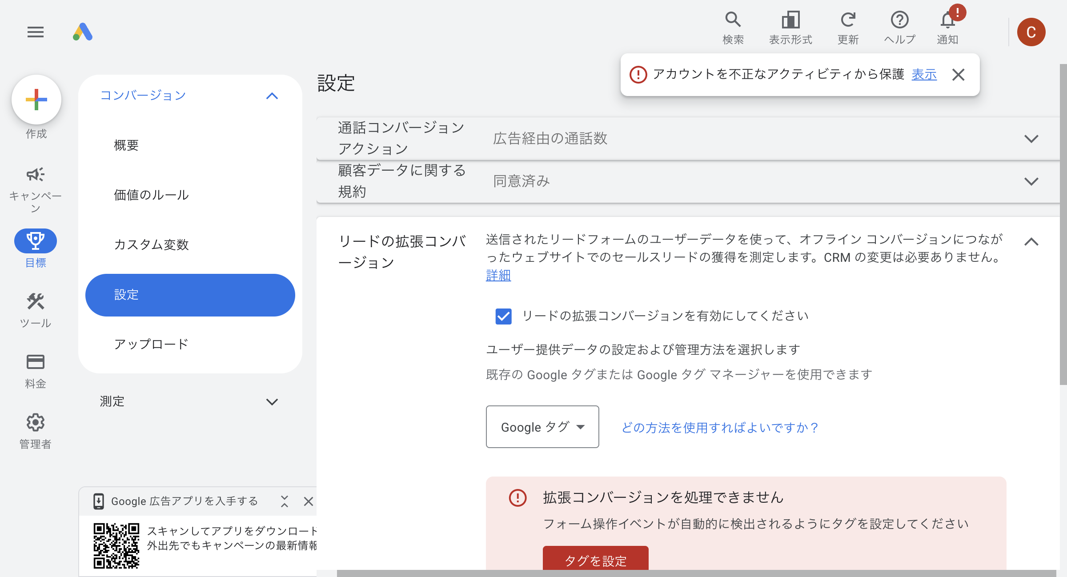Open the 料金 billing section

36,371
